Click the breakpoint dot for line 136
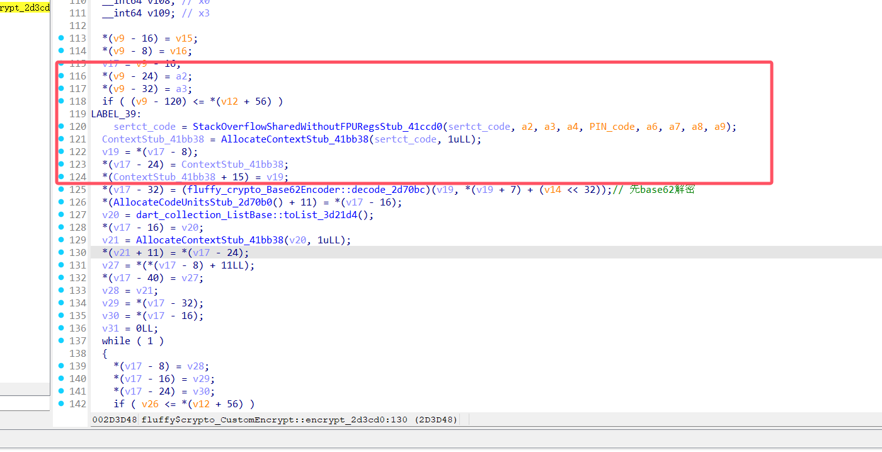 tap(60, 328)
